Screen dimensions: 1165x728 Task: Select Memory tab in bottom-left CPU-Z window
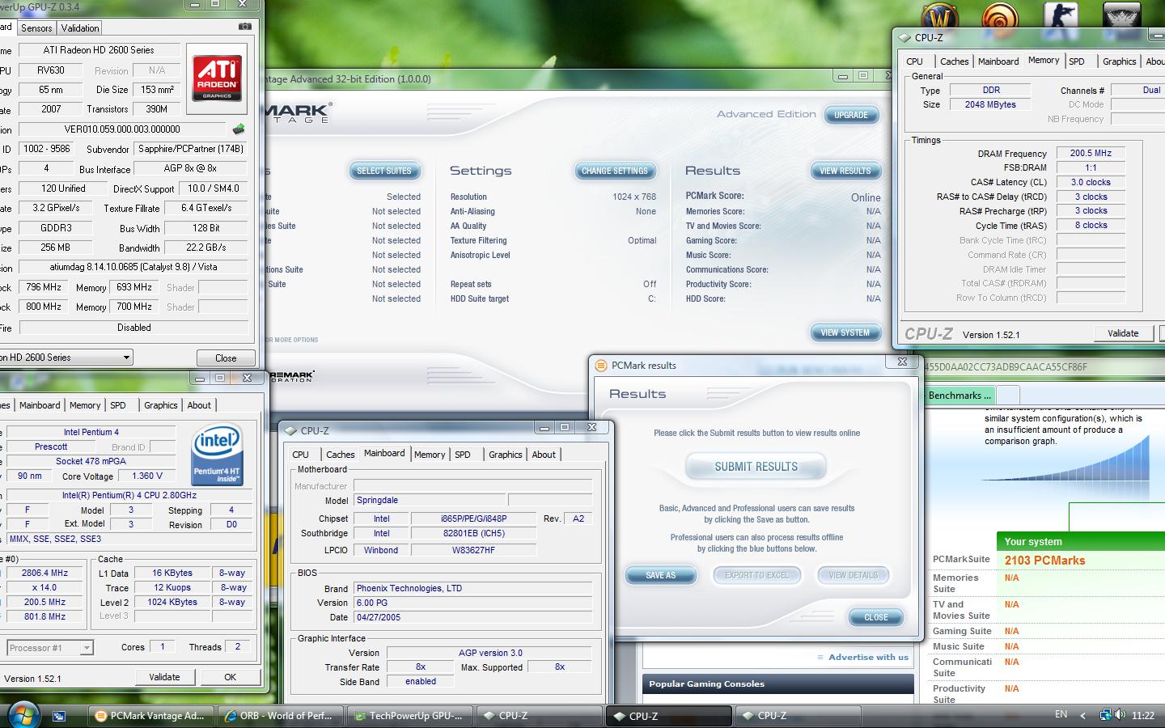pos(85,405)
